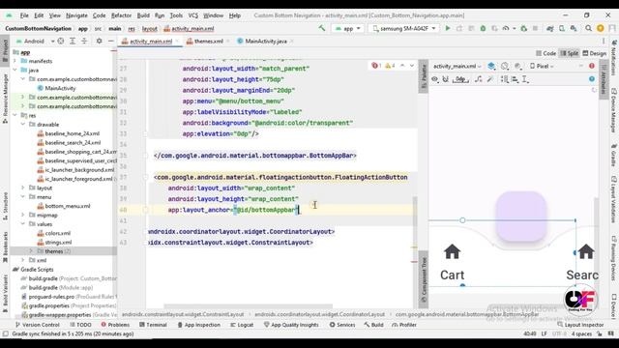This screenshot has height=348, width=619.
Task: Open the Pixel device preview dropdown
Action: point(542,66)
